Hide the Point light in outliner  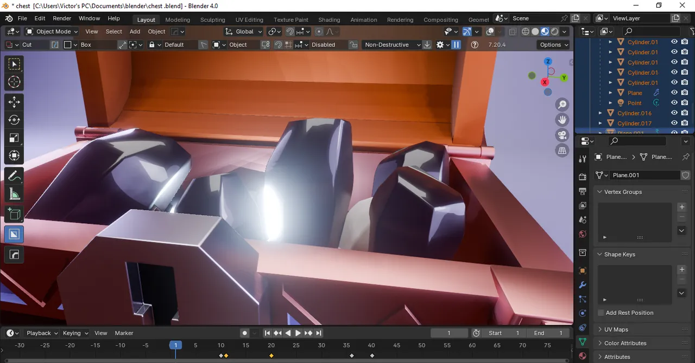674,103
